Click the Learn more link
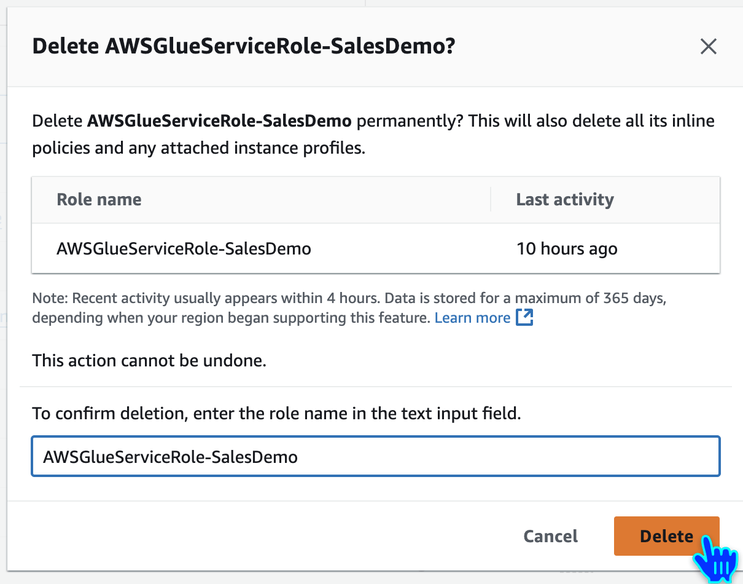 click(x=472, y=318)
